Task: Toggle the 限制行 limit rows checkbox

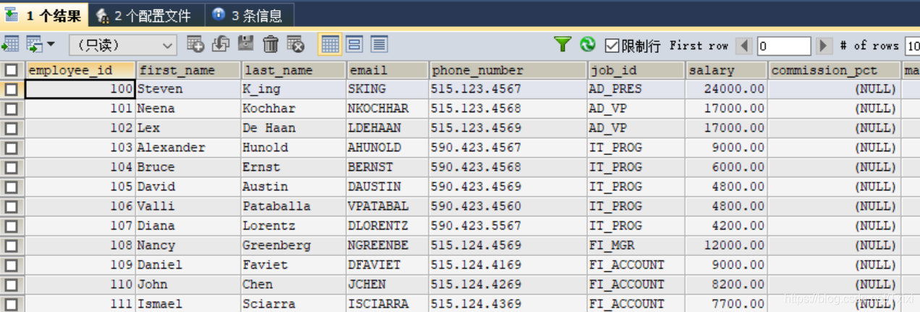Action: tap(612, 46)
